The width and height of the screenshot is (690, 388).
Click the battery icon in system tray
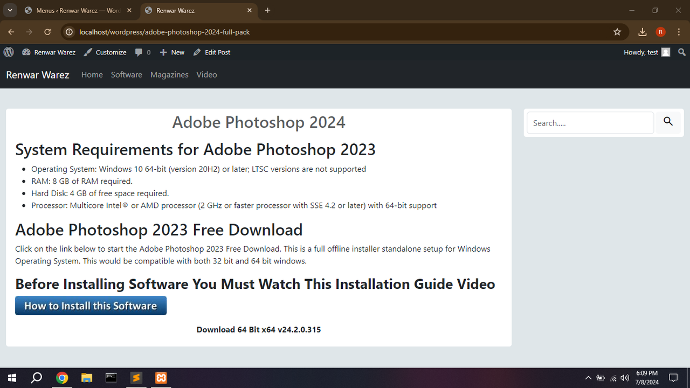coord(601,378)
